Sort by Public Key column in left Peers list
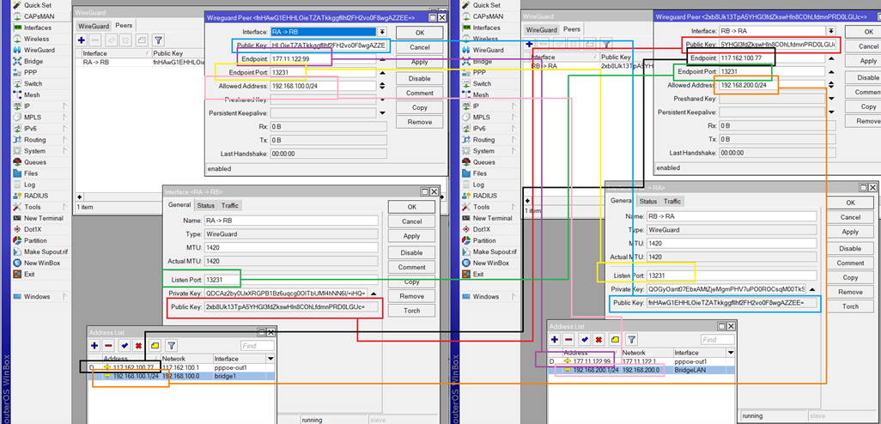This screenshot has height=424, width=881. pos(178,53)
